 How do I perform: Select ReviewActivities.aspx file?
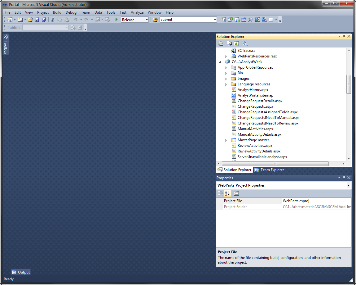[255, 146]
